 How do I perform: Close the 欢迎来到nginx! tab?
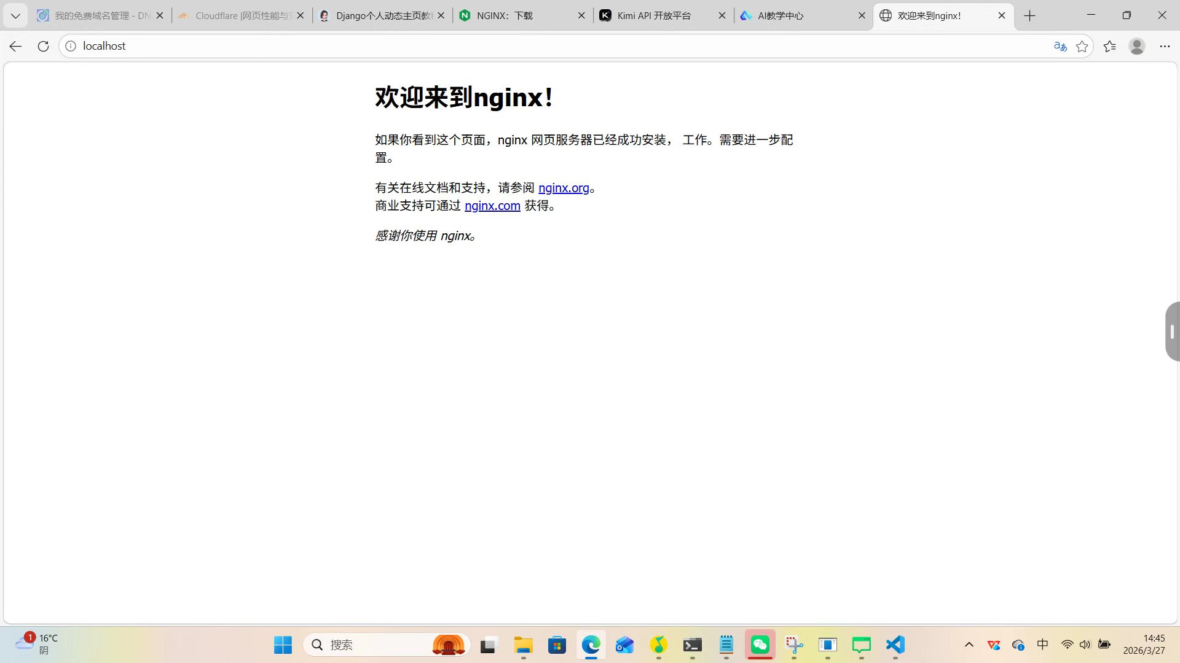[x=1002, y=15]
